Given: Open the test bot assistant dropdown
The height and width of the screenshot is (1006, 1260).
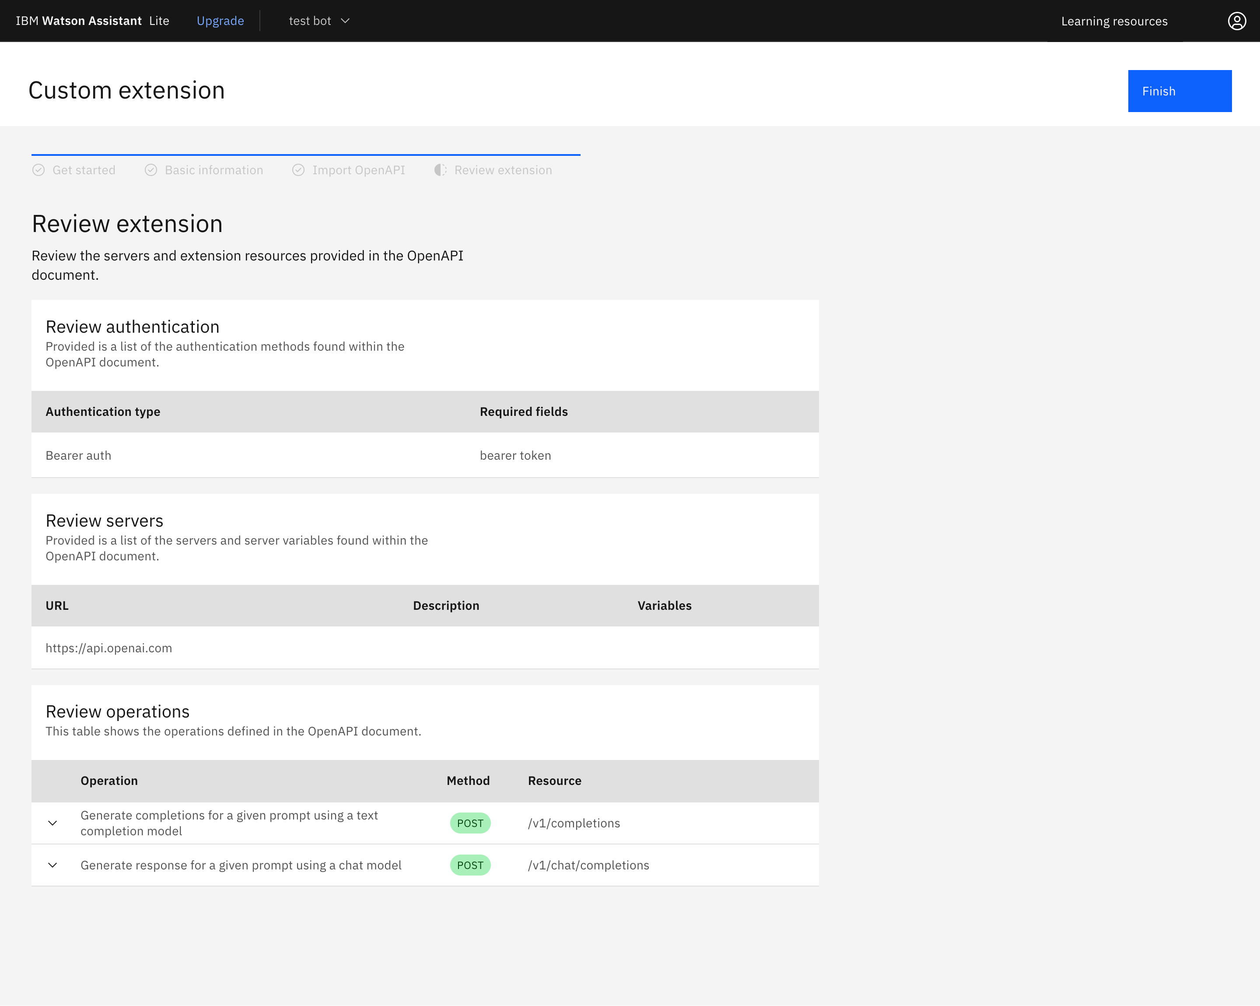Looking at the screenshot, I should click(319, 21).
